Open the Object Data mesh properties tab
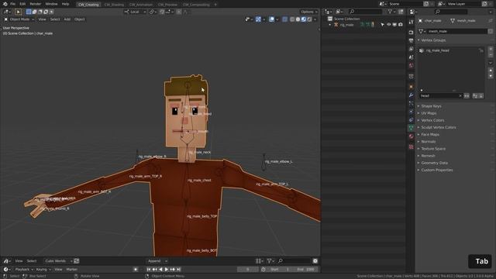 (411, 128)
